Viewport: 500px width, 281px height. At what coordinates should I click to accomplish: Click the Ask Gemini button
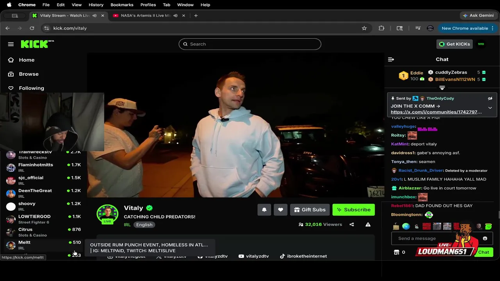point(478,16)
